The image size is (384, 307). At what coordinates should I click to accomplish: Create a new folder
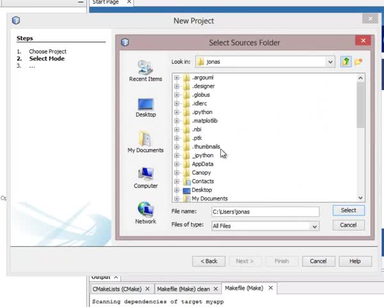(358, 61)
